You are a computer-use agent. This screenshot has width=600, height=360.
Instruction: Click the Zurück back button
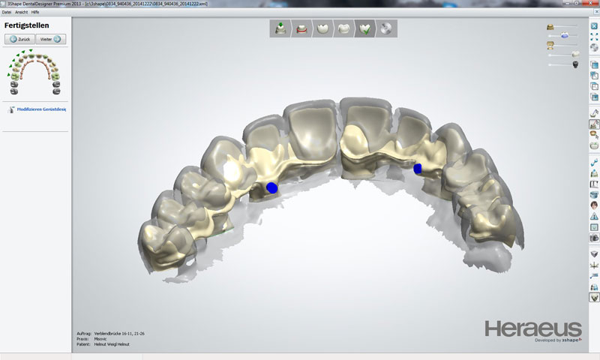[22, 39]
